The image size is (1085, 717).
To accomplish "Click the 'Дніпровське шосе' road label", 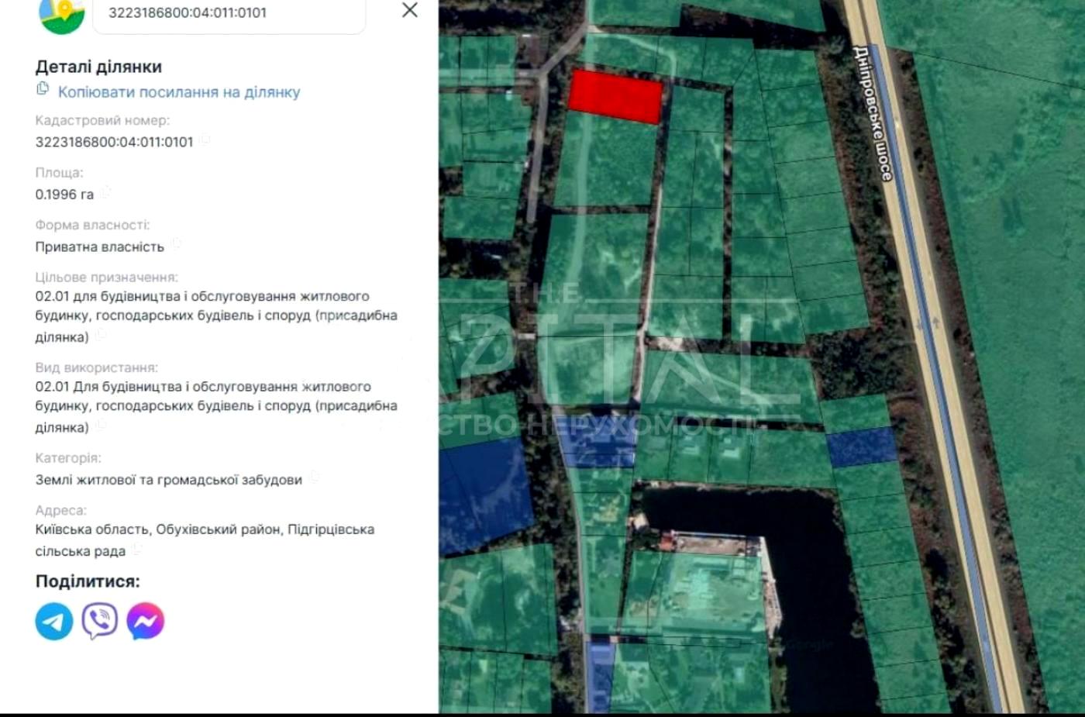I will pyautogui.click(x=873, y=113).
